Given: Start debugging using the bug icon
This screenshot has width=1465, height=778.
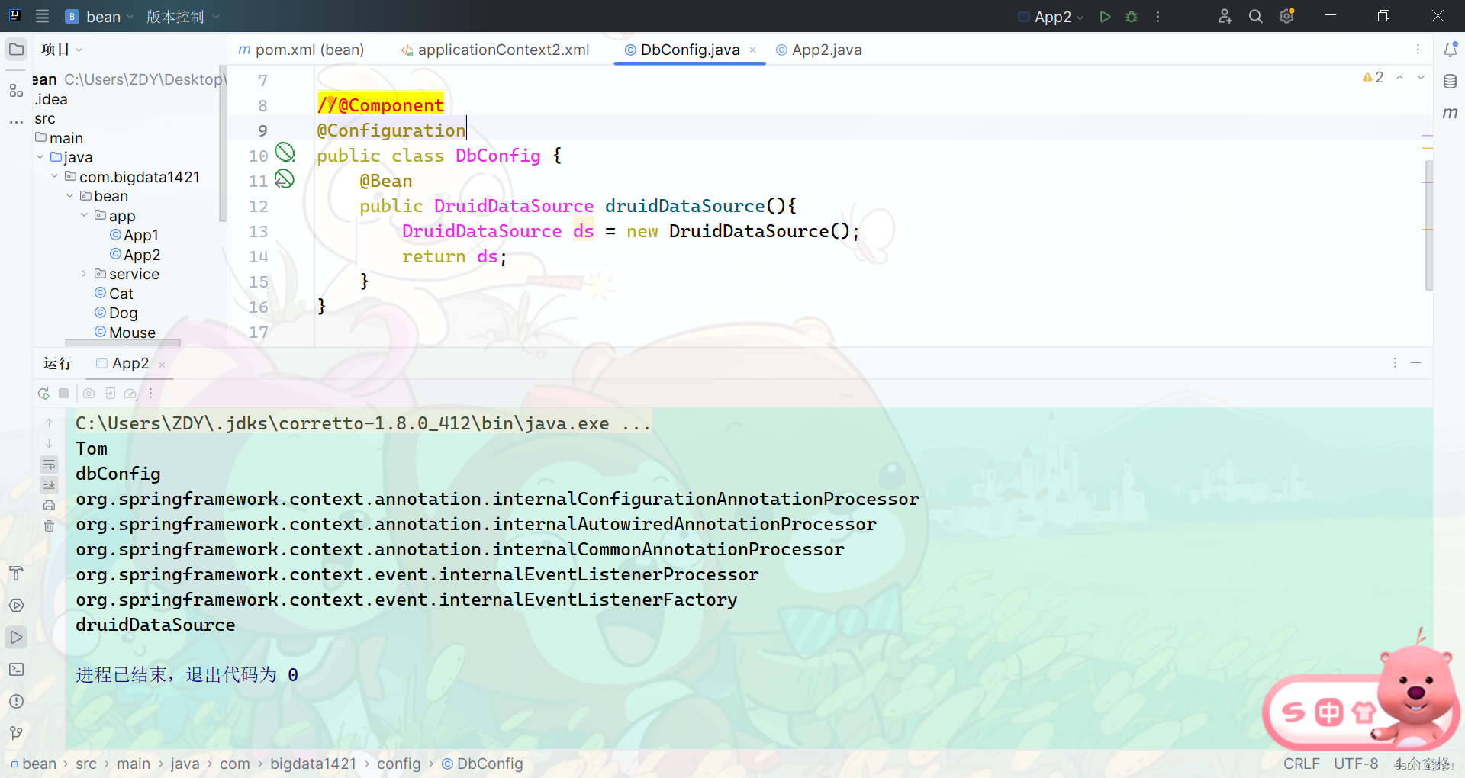Looking at the screenshot, I should click(1132, 16).
